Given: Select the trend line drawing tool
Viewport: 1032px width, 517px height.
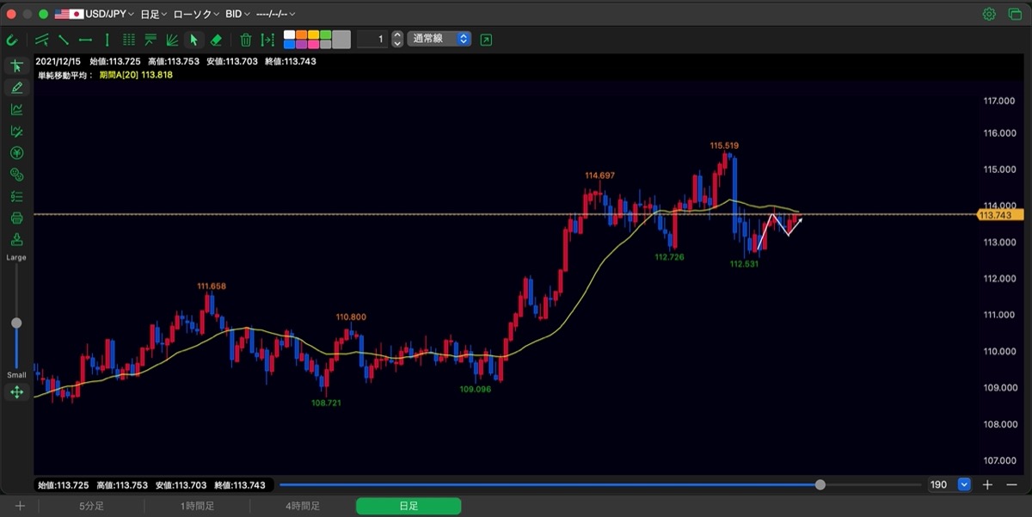Looking at the screenshot, I should click(64, 40).
